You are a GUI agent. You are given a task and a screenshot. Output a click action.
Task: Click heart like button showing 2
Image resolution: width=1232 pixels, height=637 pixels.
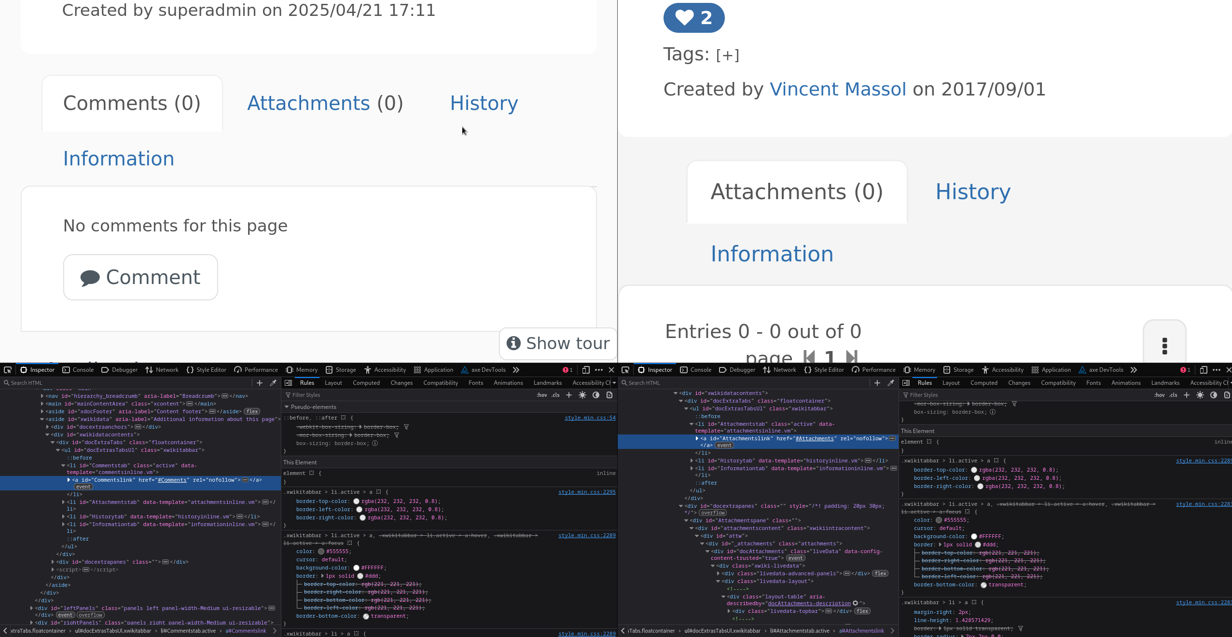coord(694,18)
